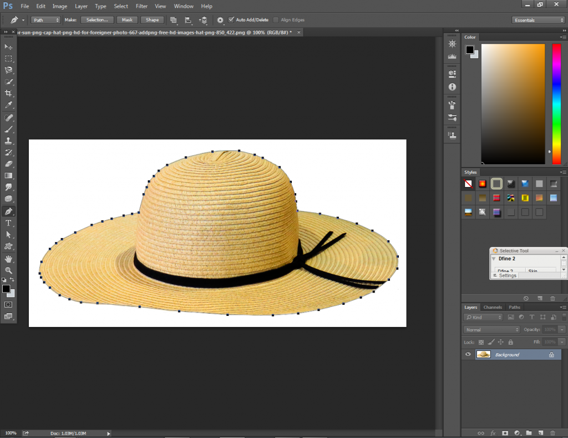Hide the Background layer eye icon

click(468, 354)
